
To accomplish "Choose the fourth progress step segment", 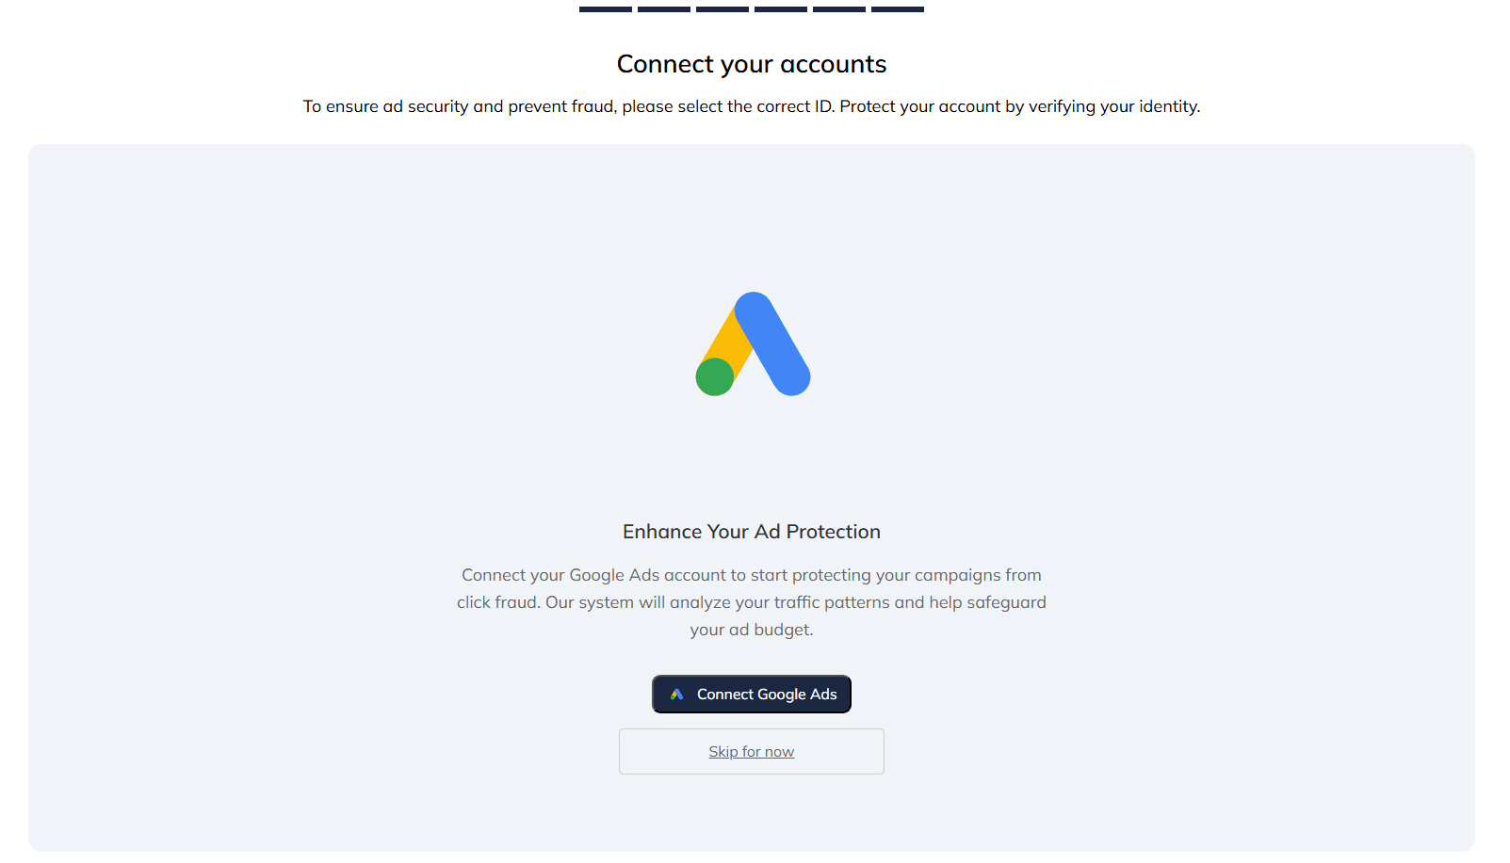I will coord(781,9).
